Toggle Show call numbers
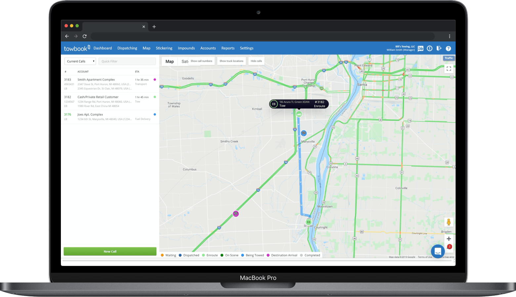 point(201,61)
